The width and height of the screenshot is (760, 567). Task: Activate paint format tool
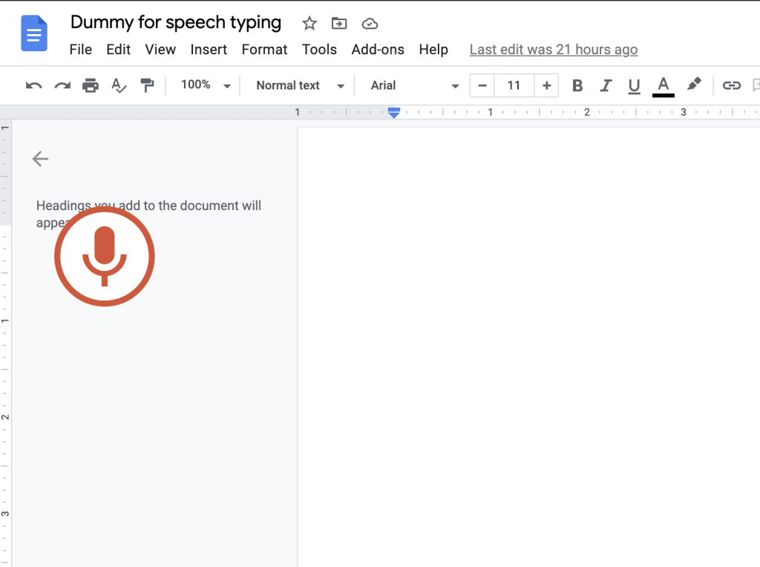tap(147, 85)
